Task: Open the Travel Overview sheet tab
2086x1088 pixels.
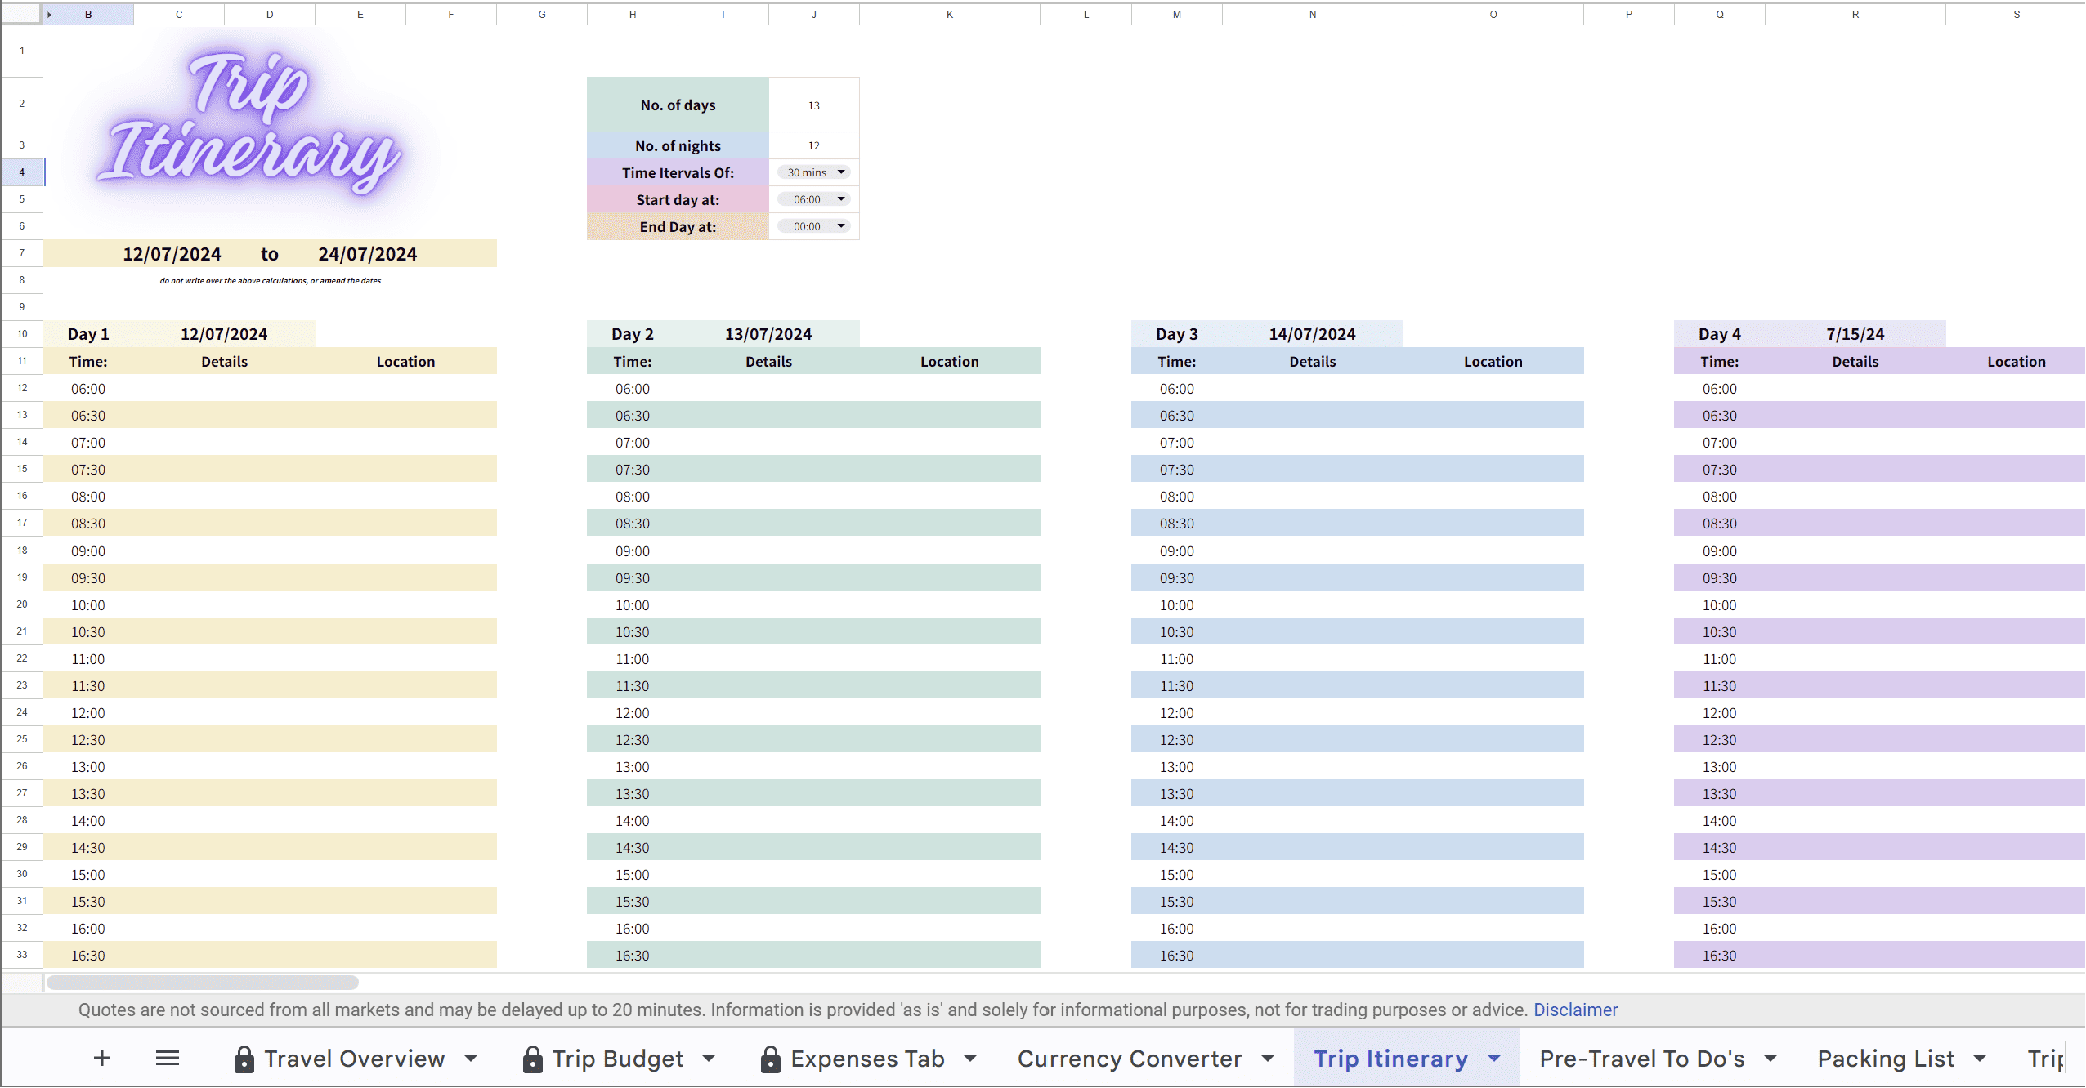Action: coord(354,1059)
